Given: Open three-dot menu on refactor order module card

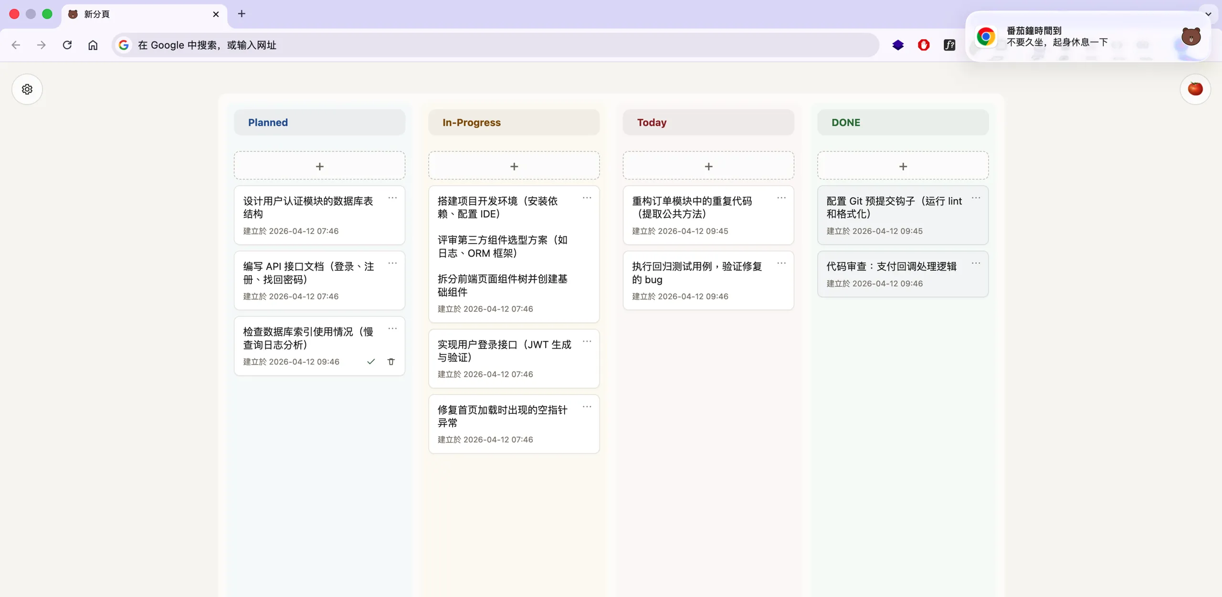Looking at the screenshot, I should point(781,198).
